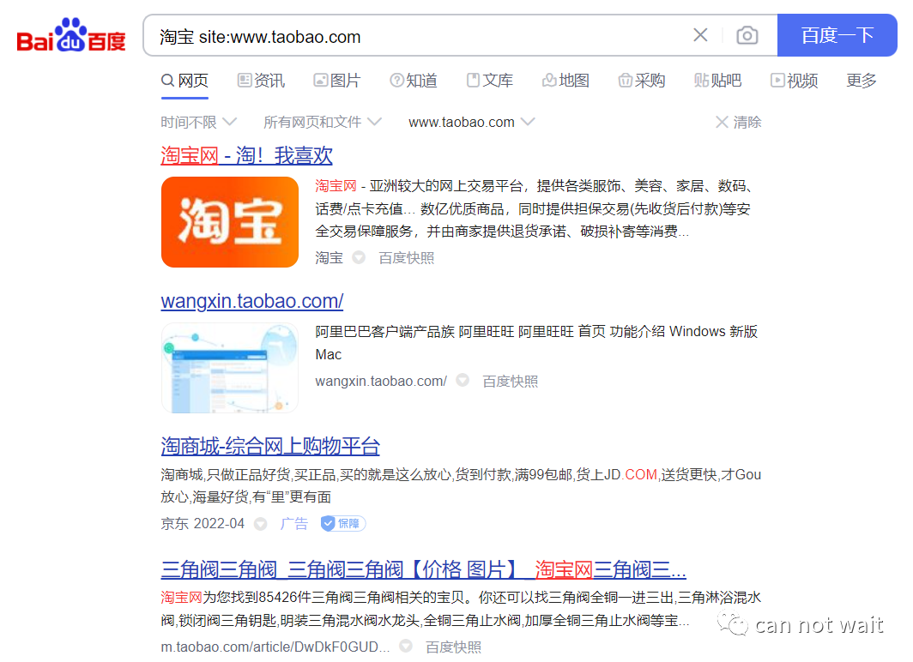Click the 百度一下 search button
This screenshot has height=662, width=913.
pyautogui.click(x=837, y=35)
